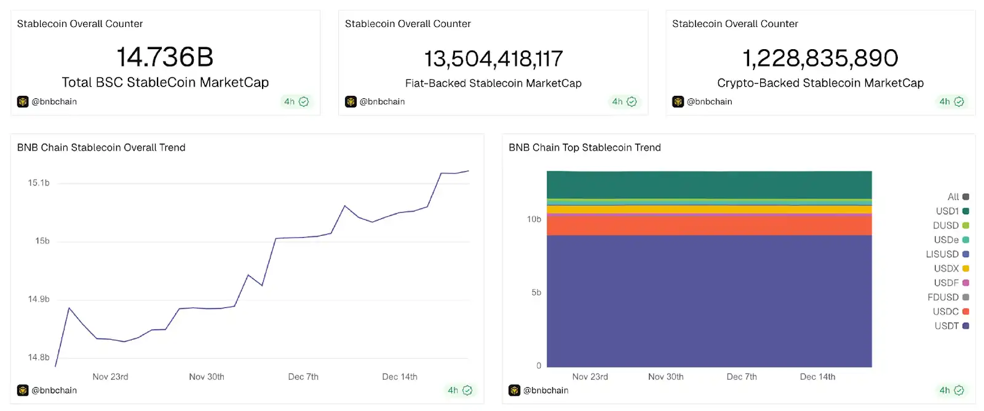
Task: Click the yellow USDX legend swatch
Action: pyautogui.click(x=966, y=268)
